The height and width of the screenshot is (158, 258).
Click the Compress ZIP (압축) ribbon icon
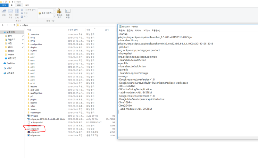(x=17, y=14)
